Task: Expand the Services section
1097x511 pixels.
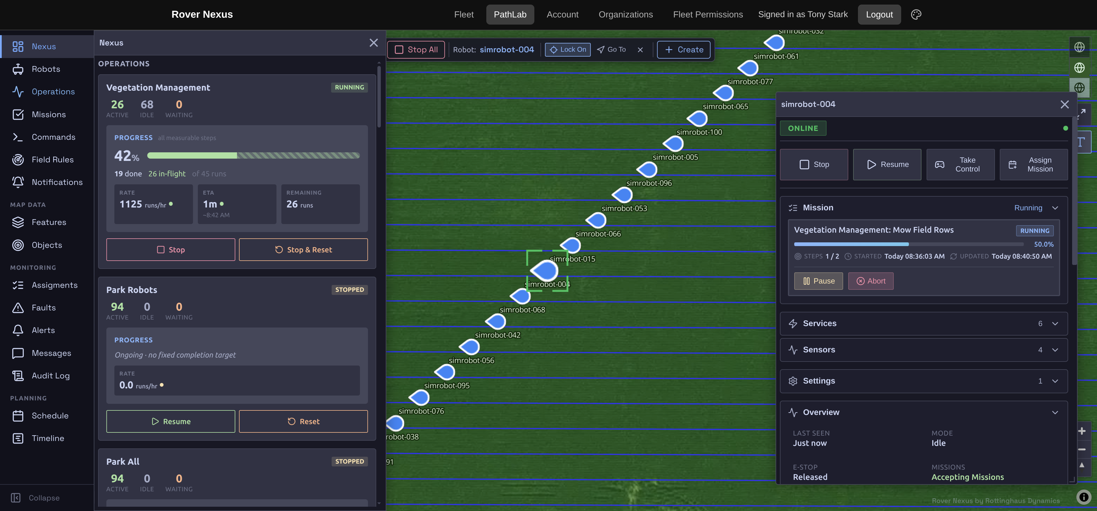Action: (924, 324)
